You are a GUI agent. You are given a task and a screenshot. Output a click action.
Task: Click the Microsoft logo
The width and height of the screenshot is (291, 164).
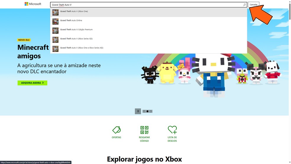(x=33, y=4)
